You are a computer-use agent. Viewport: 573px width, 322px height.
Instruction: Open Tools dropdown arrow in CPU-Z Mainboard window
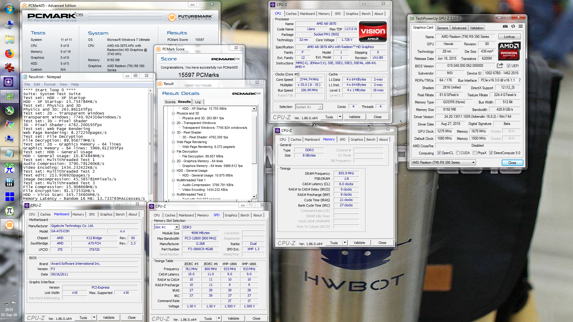pyautogui.click(x=94, y=318)
